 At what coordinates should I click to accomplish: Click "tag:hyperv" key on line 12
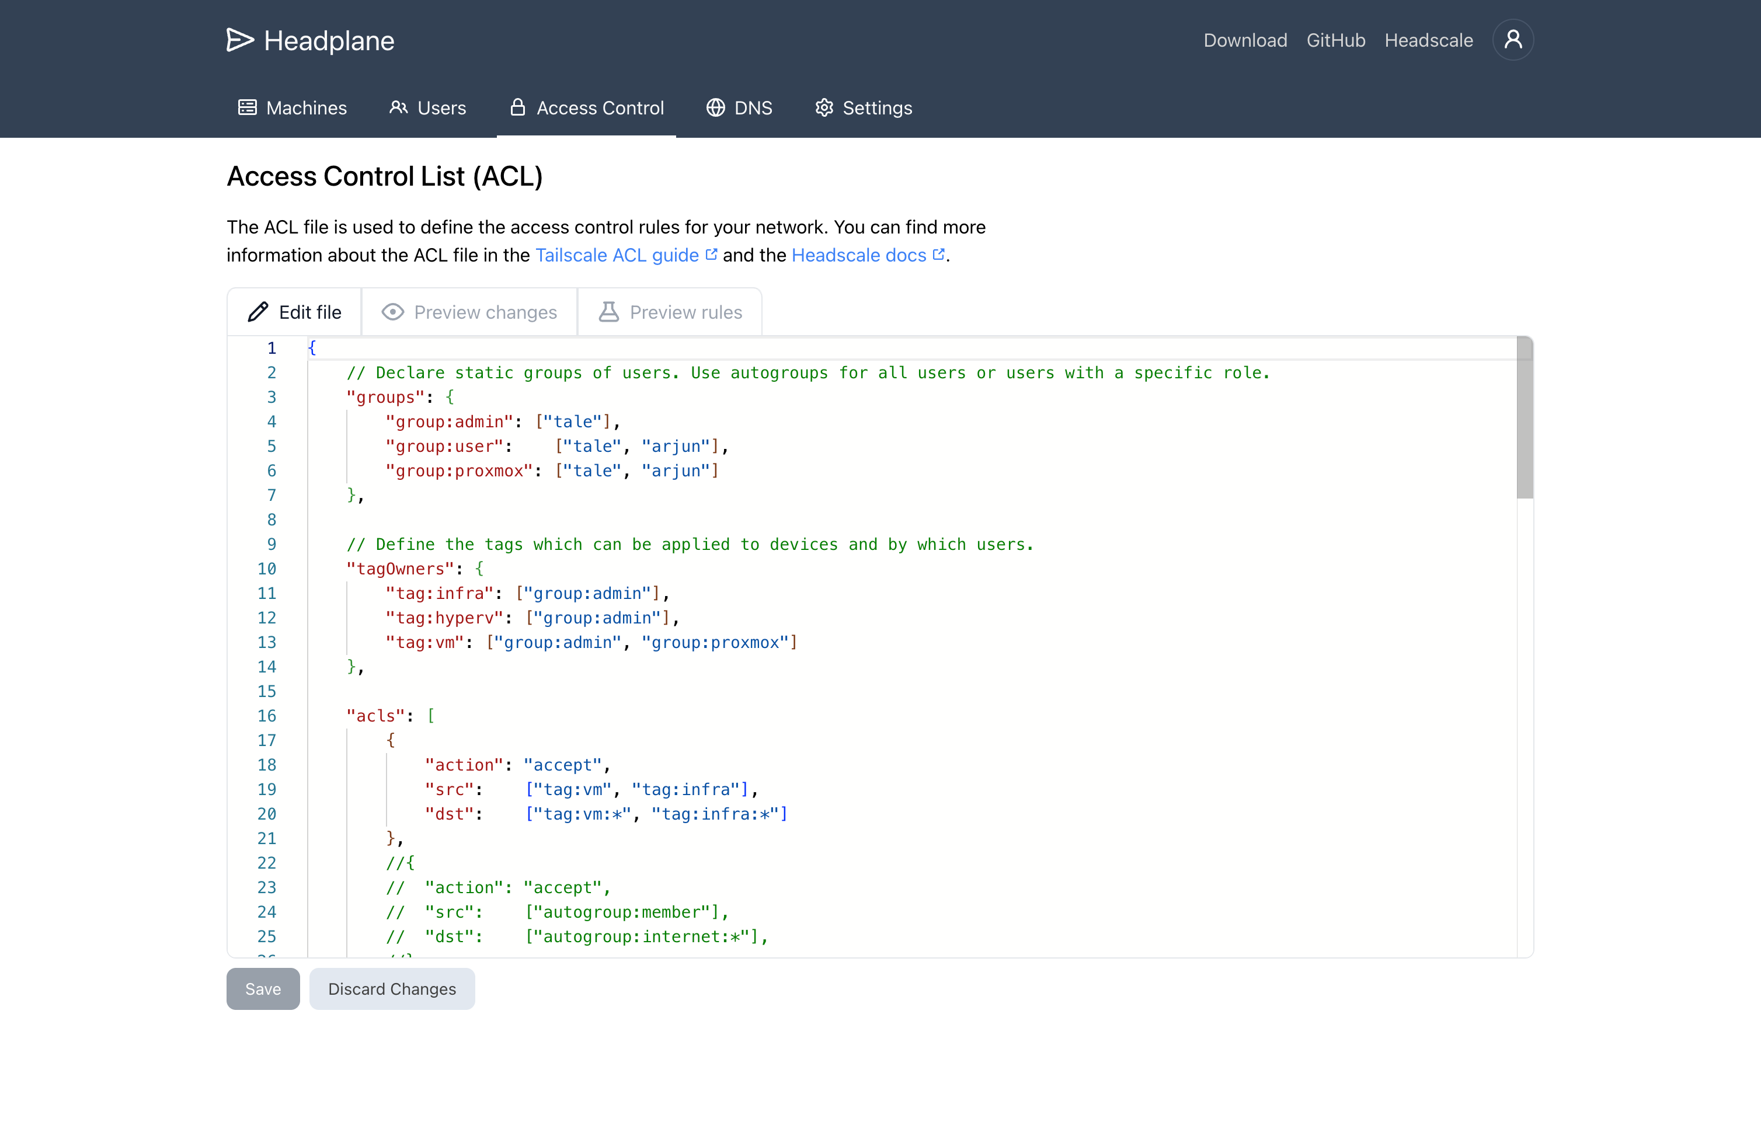445,618
